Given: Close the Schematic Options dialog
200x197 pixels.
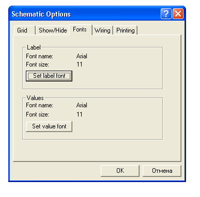Looking at the screenshot, I should point(178,13).
